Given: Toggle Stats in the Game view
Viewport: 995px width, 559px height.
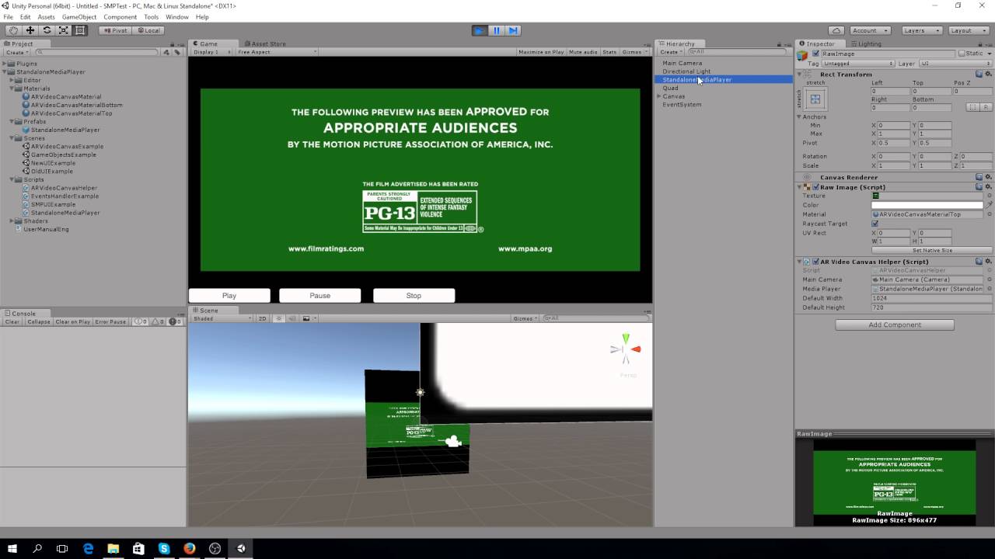Looking at the screenshot, I should [609, 52].
